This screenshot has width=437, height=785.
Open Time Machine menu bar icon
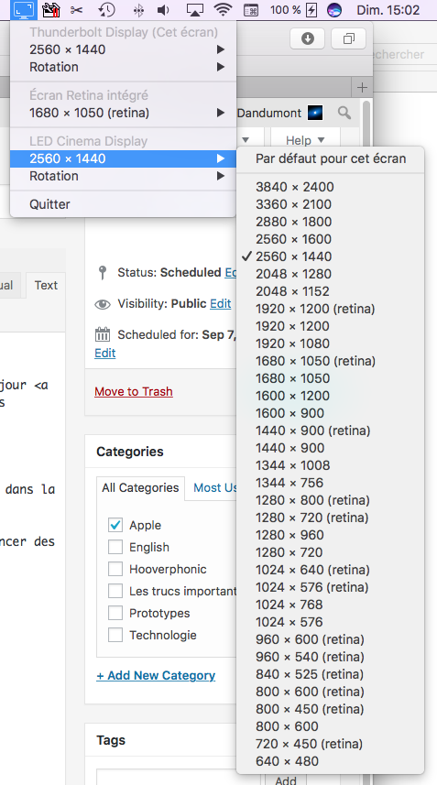tap(106, 9)
